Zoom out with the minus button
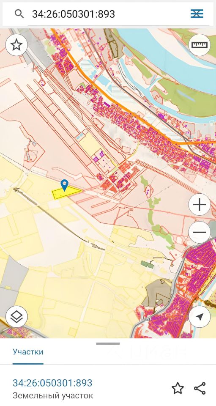Image resolution: width=216 pixels, height=406 pixels. 200,232
